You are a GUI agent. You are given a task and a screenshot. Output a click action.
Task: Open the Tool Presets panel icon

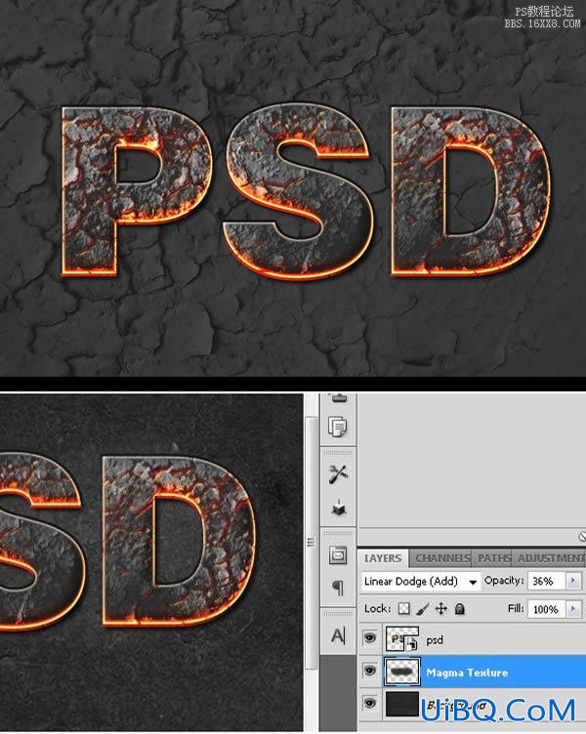click(338, 474)
